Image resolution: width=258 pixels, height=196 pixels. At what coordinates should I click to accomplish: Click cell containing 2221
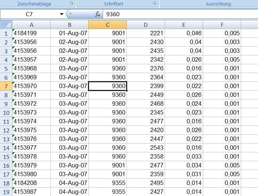tap(145, 33)
